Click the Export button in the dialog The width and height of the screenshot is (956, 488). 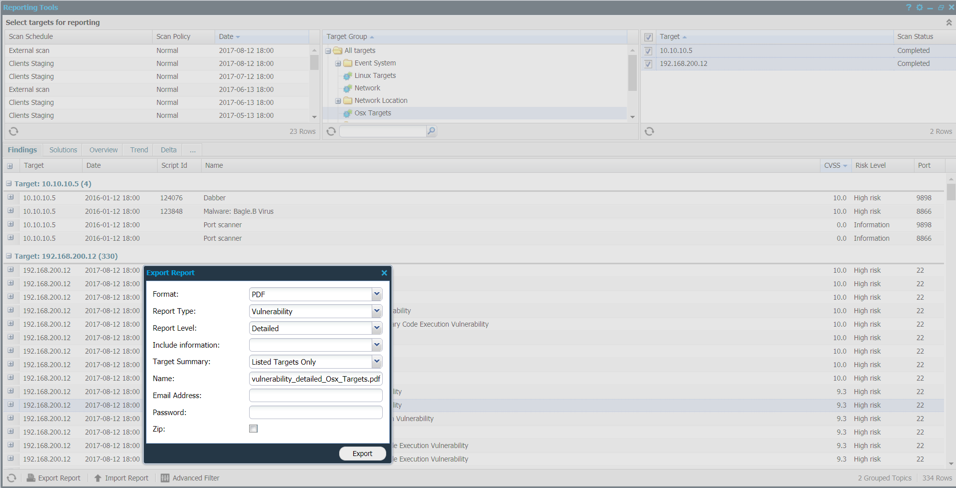point(362,453)
